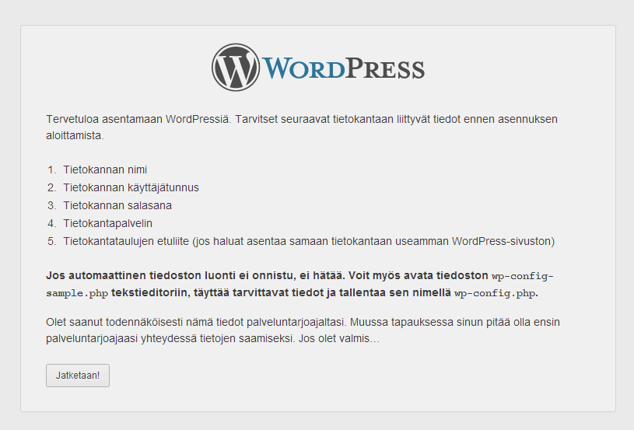The width and height of the screenshot is (634, 430).
Task: Click the bold 'Jos automaattinen tiedoston luonti' paragraph
Action: point(299,284)
